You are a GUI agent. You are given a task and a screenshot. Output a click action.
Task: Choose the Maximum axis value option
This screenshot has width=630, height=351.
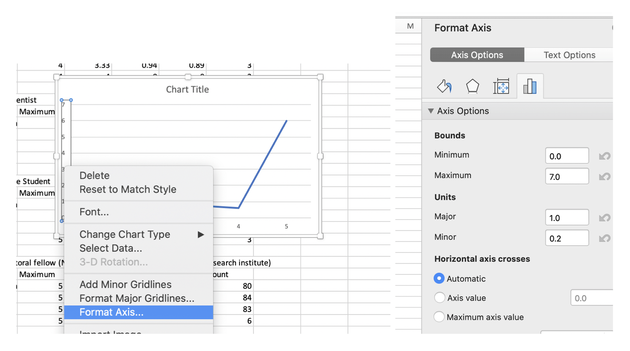pyautogui.click(x=439, y=317)
